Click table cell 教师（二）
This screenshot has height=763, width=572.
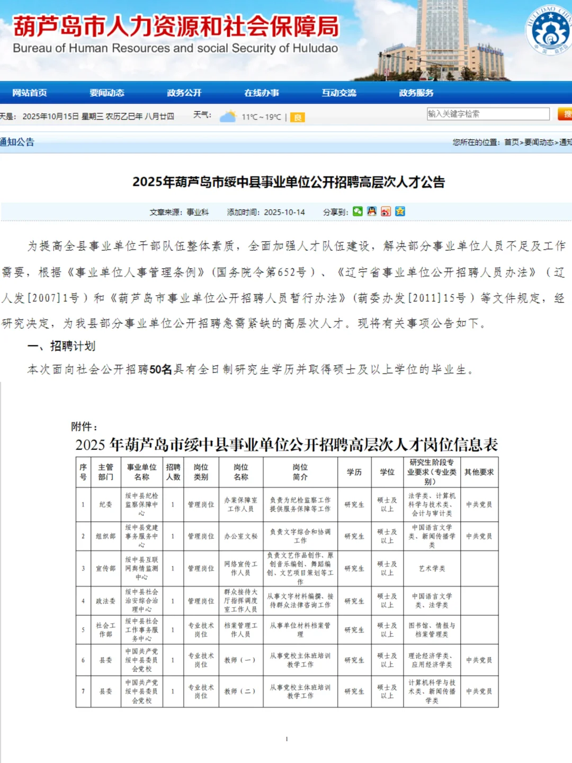(240, 691)
